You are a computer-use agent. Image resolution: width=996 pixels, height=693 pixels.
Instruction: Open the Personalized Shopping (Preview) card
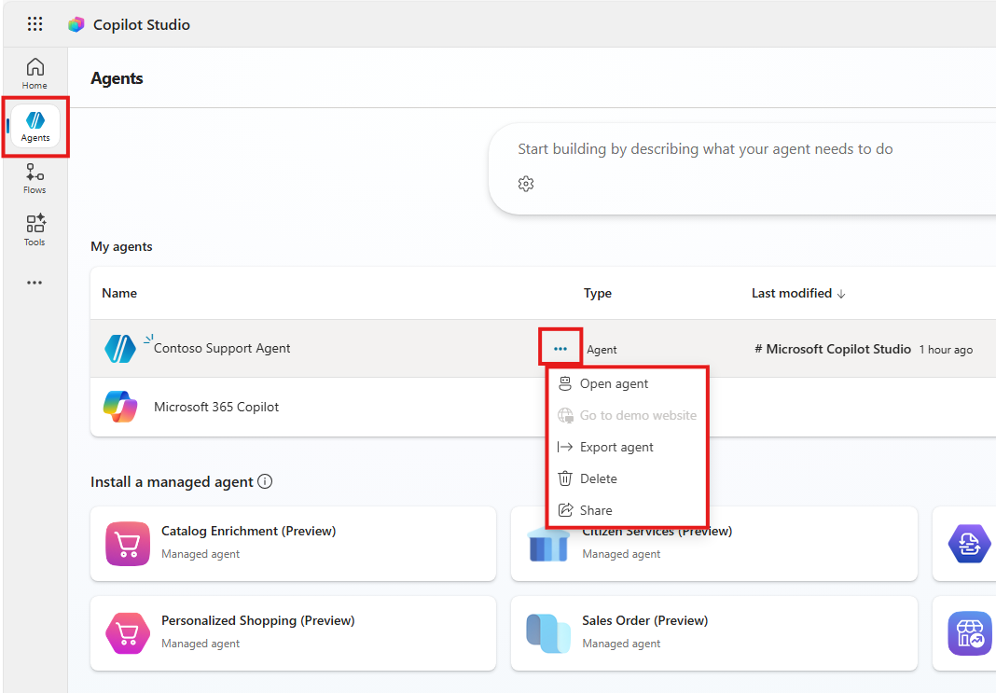[294, 633]
